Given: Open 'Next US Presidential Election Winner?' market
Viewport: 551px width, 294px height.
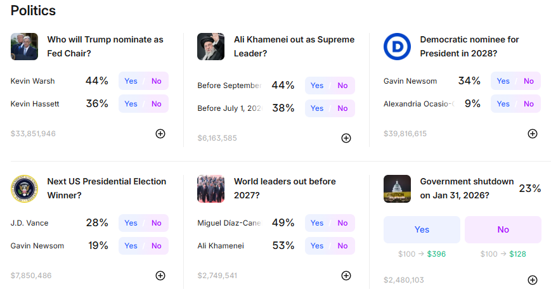Looking at the screenshot, I should point(107,188).
